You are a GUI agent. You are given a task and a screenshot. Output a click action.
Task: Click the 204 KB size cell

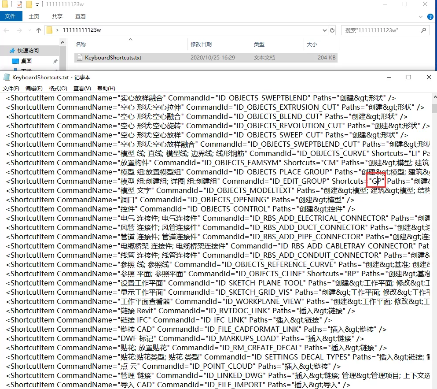[327, 57]
